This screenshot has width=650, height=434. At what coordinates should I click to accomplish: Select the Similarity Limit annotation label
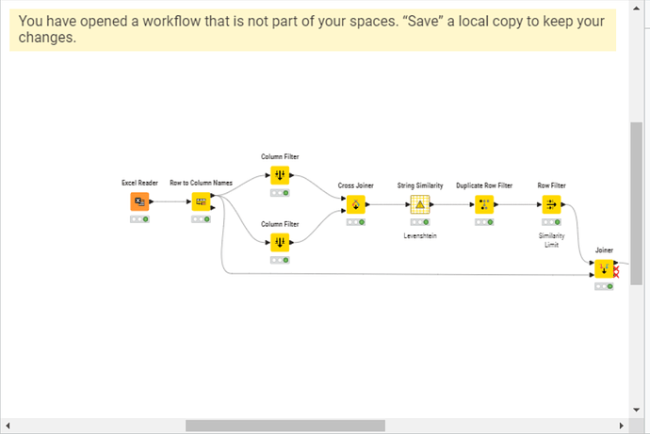pyautogui.click(x=551, y=240)
